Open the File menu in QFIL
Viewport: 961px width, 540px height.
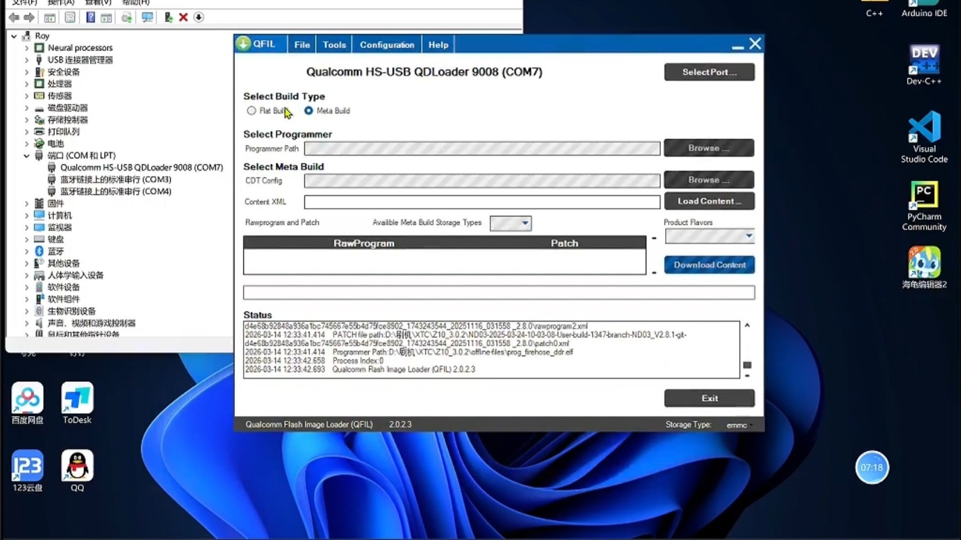click(x=302, y=45)
